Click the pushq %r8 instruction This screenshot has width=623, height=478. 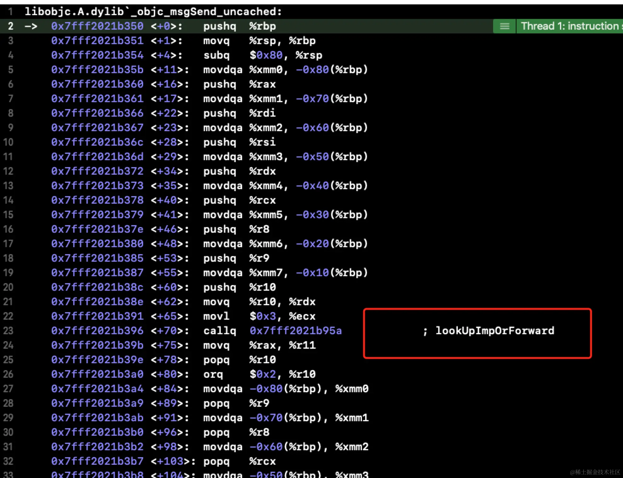click(x=236, y=229)
